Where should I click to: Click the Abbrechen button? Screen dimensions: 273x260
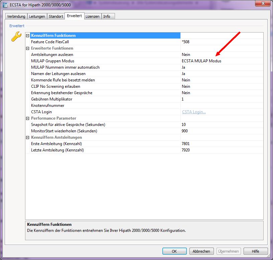(x=201, y=251)
